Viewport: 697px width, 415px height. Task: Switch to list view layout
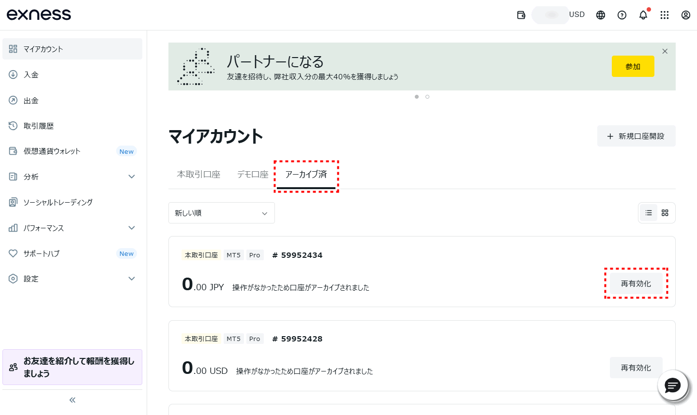coord(649,213)
